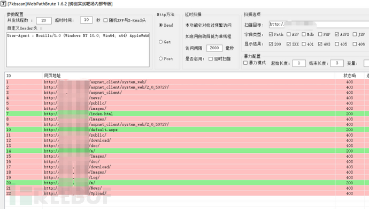Click the 并发线程数 field showing 20
This screenshot has width=369, height=209.
point(44,20)
